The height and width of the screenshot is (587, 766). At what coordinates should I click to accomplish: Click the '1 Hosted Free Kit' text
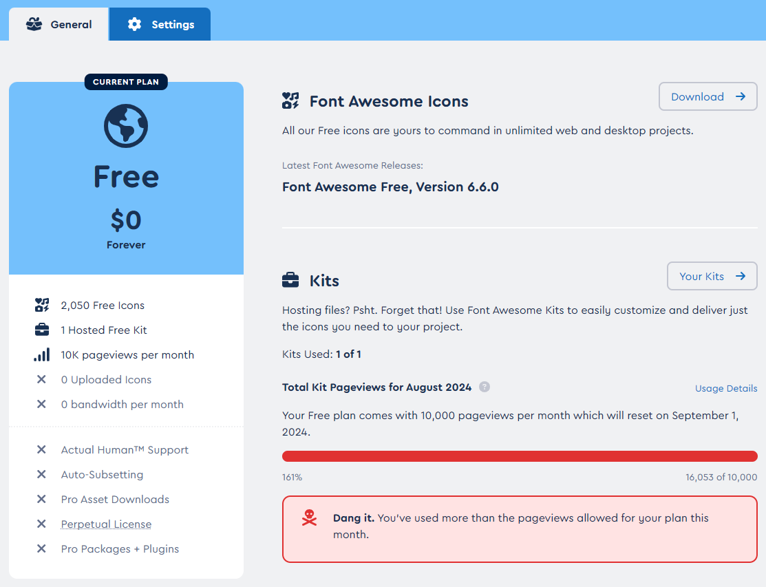pyautogui.click(x=103, y=330)
